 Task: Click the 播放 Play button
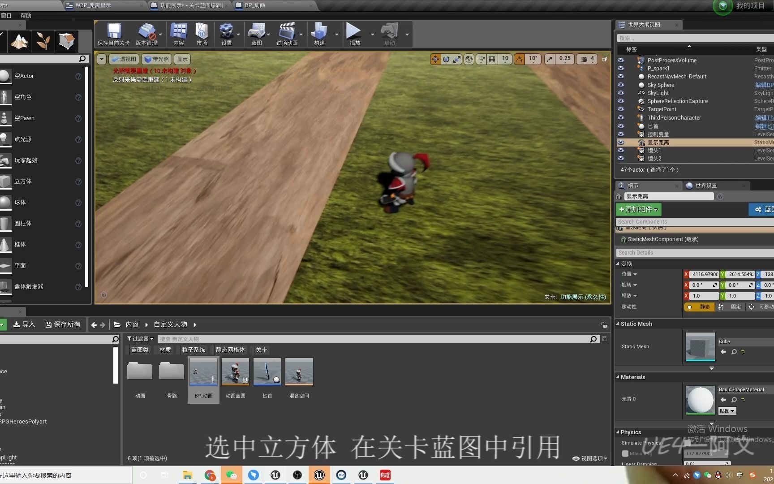click(x=354, y=34)
